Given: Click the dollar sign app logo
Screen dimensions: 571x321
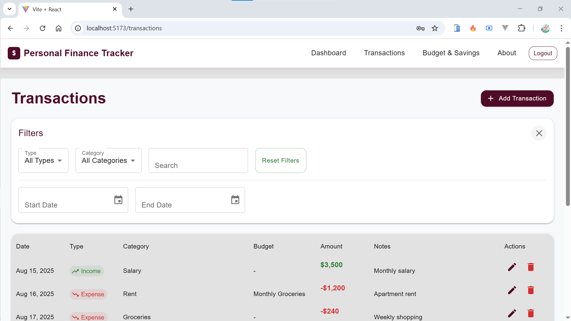Looking at the screenshot, I should click(x=14, y=53).
